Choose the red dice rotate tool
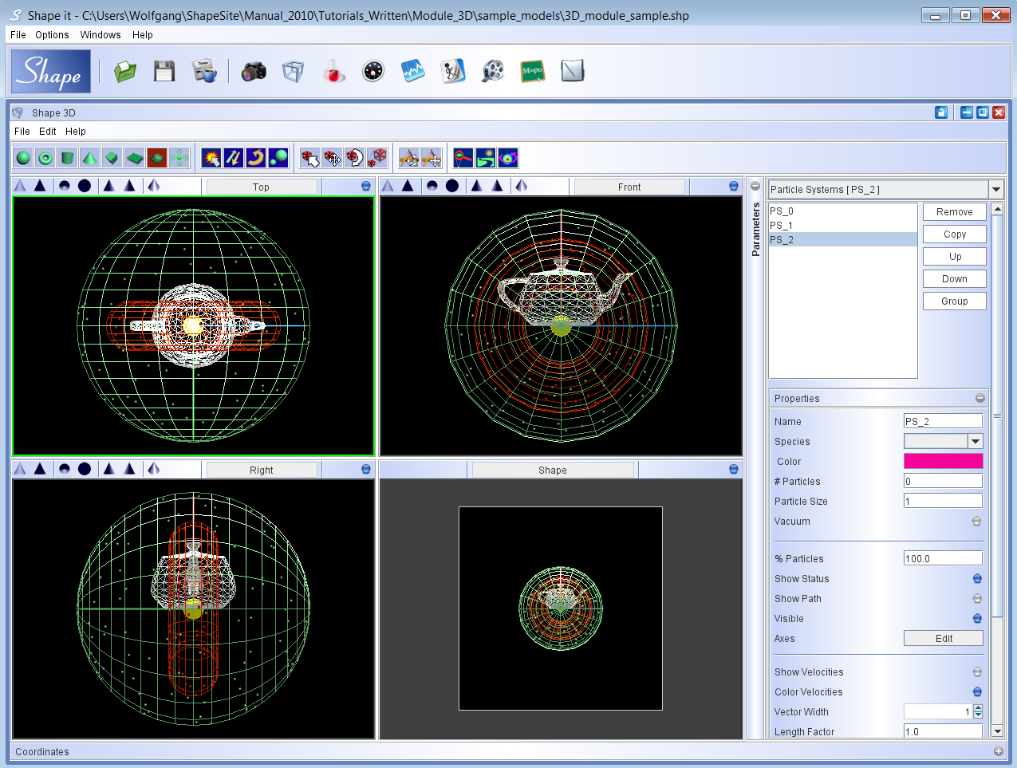The width and height of the screenshot is (1017, 768). [355, 158]
